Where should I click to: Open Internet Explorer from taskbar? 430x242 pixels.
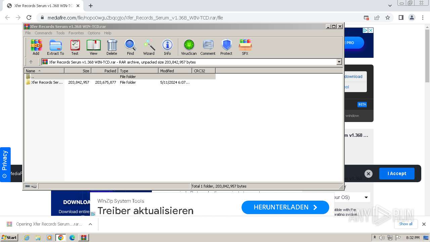pyautogui.click(x=27, y=238)
